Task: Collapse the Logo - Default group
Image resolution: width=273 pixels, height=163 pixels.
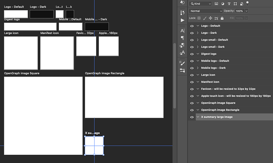Action: [198, 26]
